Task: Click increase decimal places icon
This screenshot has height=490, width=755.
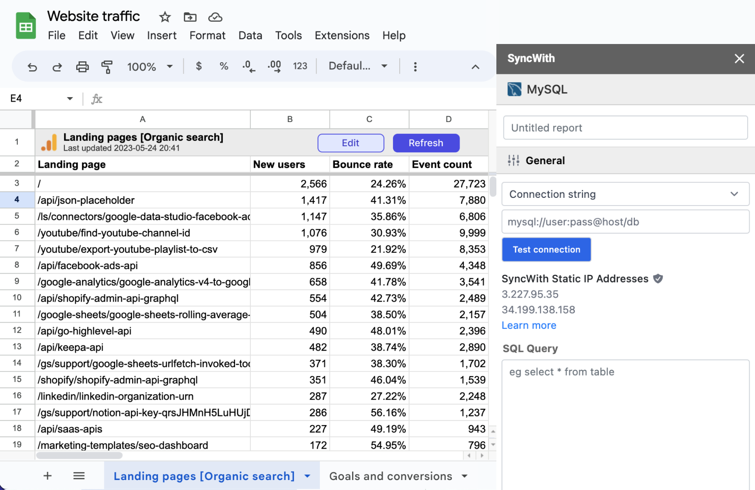Action: [274, 66]
